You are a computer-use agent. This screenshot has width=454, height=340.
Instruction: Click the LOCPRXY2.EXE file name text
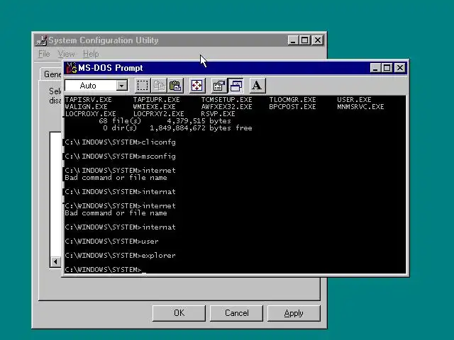coord(158,114)
